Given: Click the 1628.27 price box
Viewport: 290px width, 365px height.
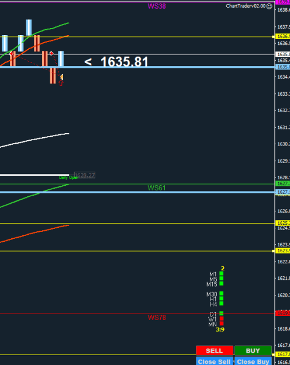Looking at the screenshot, I should [85, 175].
